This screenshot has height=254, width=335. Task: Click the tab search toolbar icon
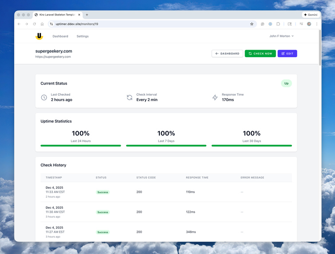289,24
